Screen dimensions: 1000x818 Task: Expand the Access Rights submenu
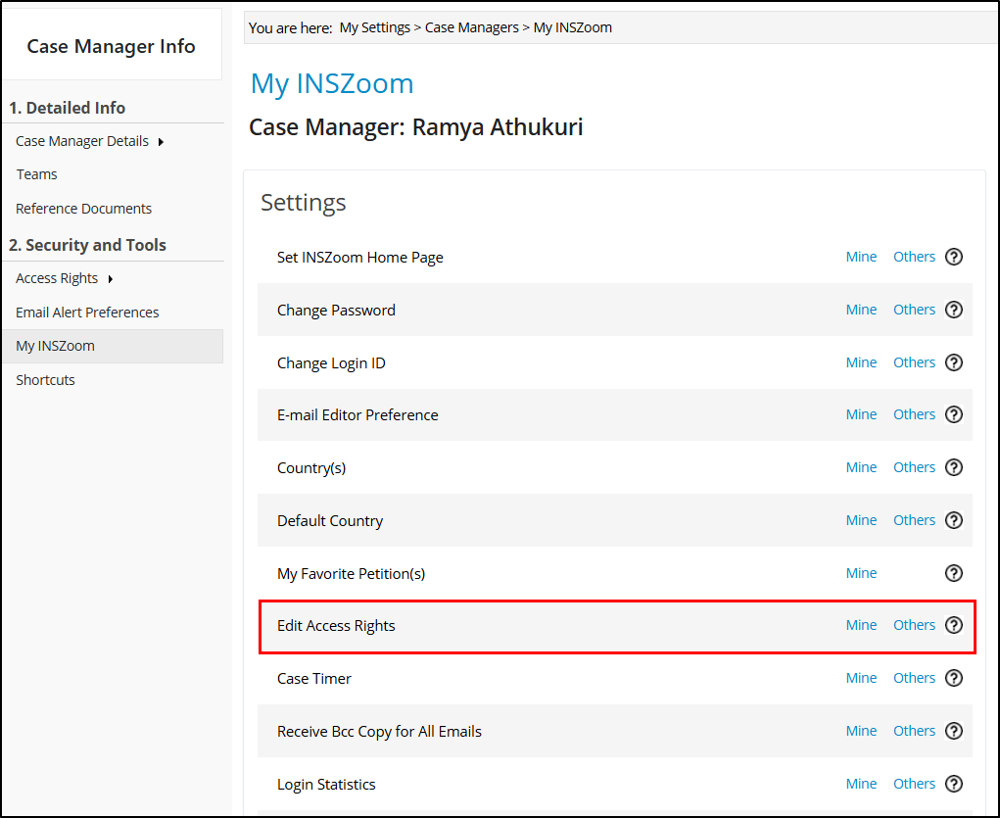click(57, 277)
